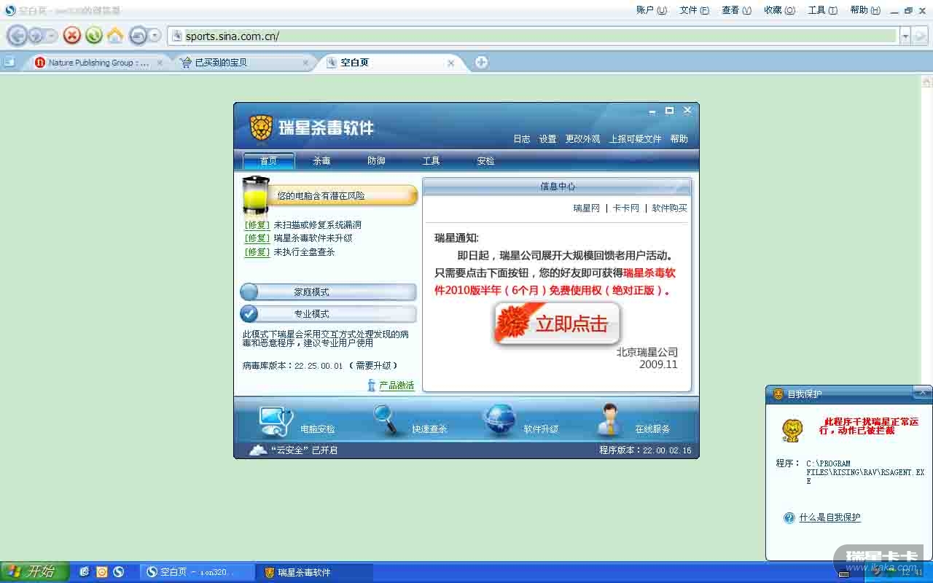This screenshot has height=583, width=933.
Task: Open the undo-close tab dropdown arrow
Action: 155,35
